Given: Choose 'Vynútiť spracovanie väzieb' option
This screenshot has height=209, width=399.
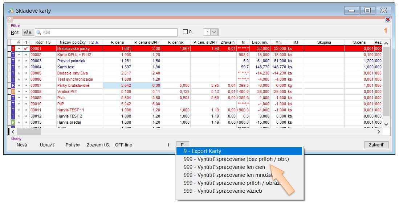Looking at the screenshot, I should pos(223,191).
